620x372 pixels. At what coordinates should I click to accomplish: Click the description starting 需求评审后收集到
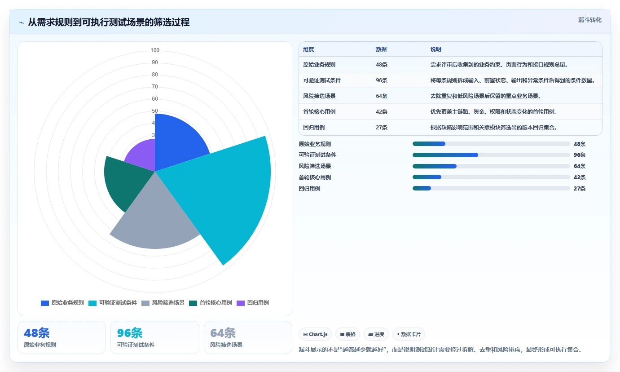[x=499, y=65]
